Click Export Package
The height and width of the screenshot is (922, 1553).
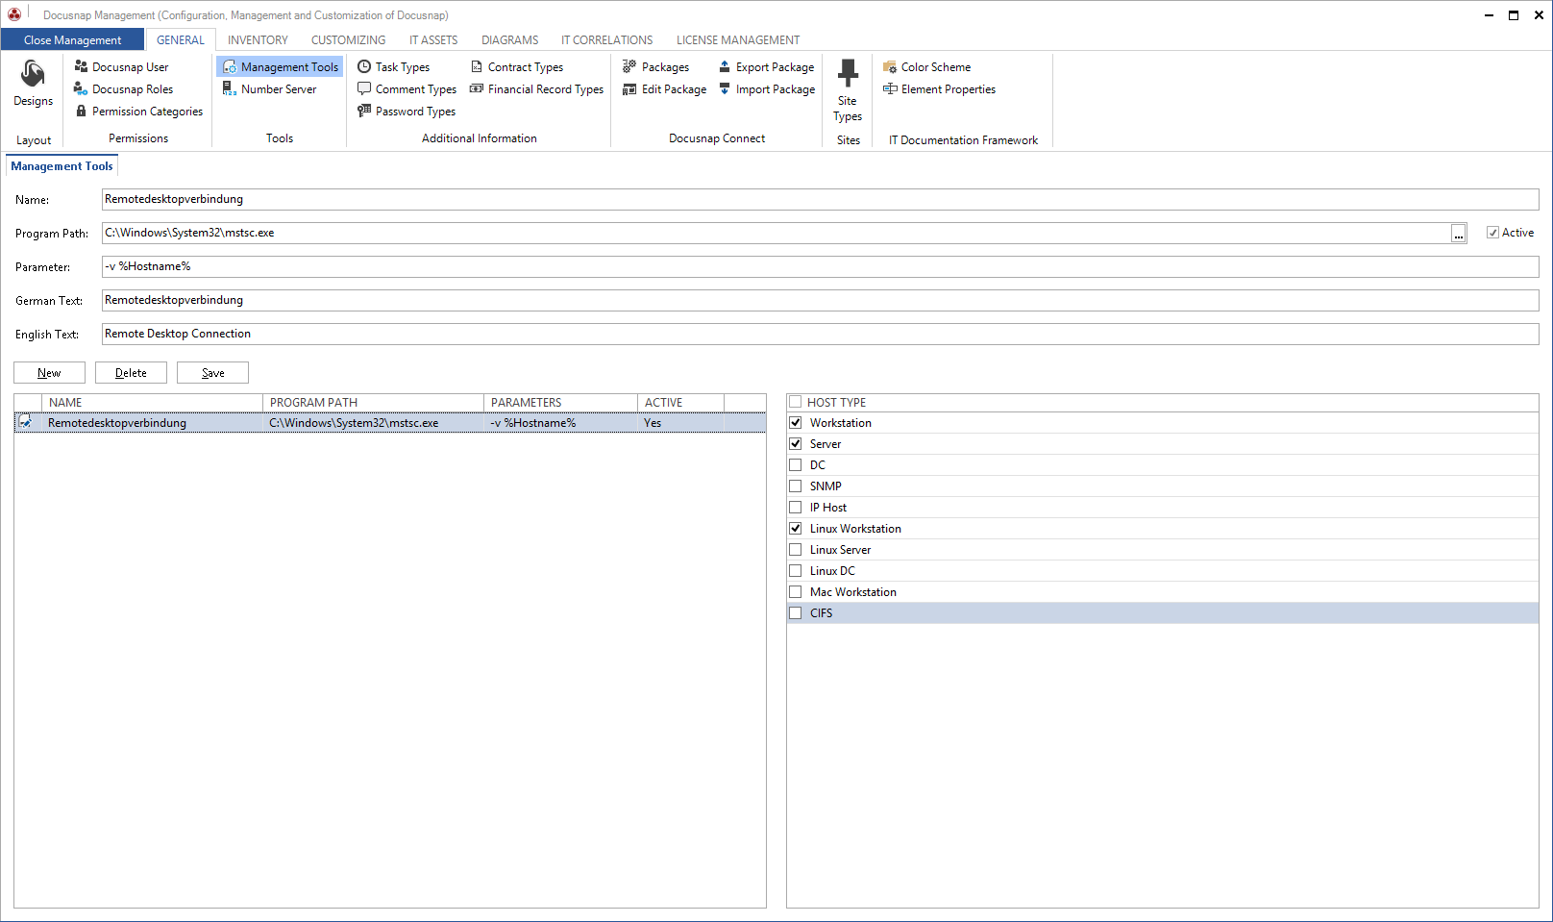(x=766, y=67)
